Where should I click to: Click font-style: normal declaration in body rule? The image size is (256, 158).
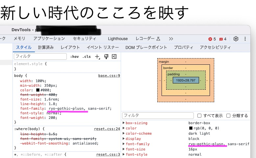pos(41,113)
